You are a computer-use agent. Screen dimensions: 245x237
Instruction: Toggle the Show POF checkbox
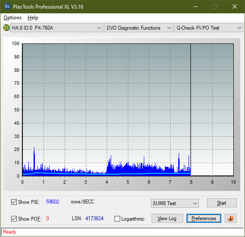[x=14, y=219]
